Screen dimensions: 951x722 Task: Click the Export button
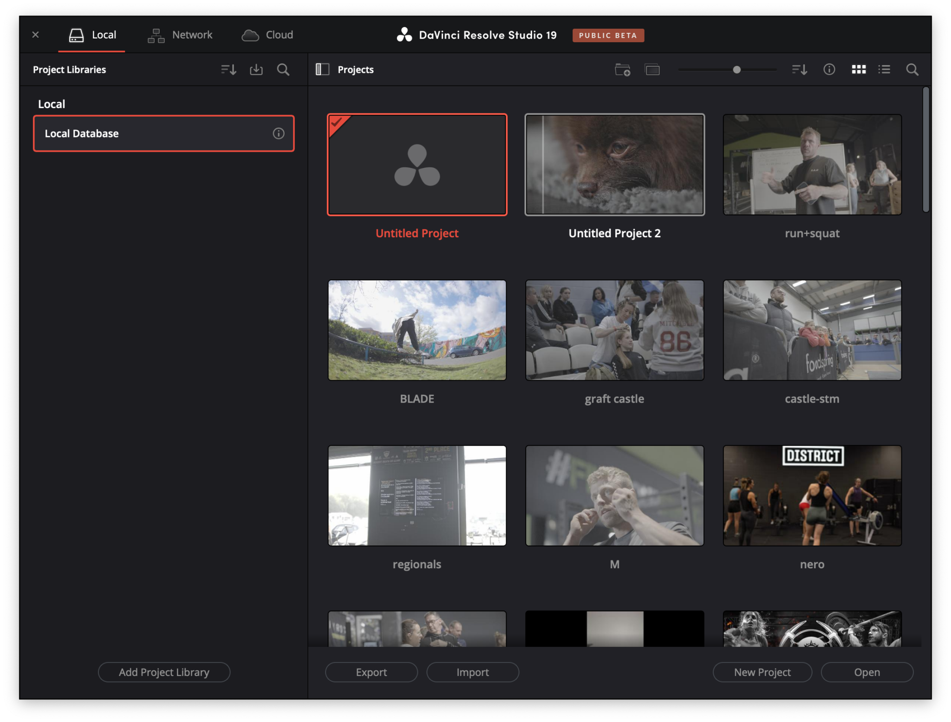pyautogui.click(x=371, y=672)
